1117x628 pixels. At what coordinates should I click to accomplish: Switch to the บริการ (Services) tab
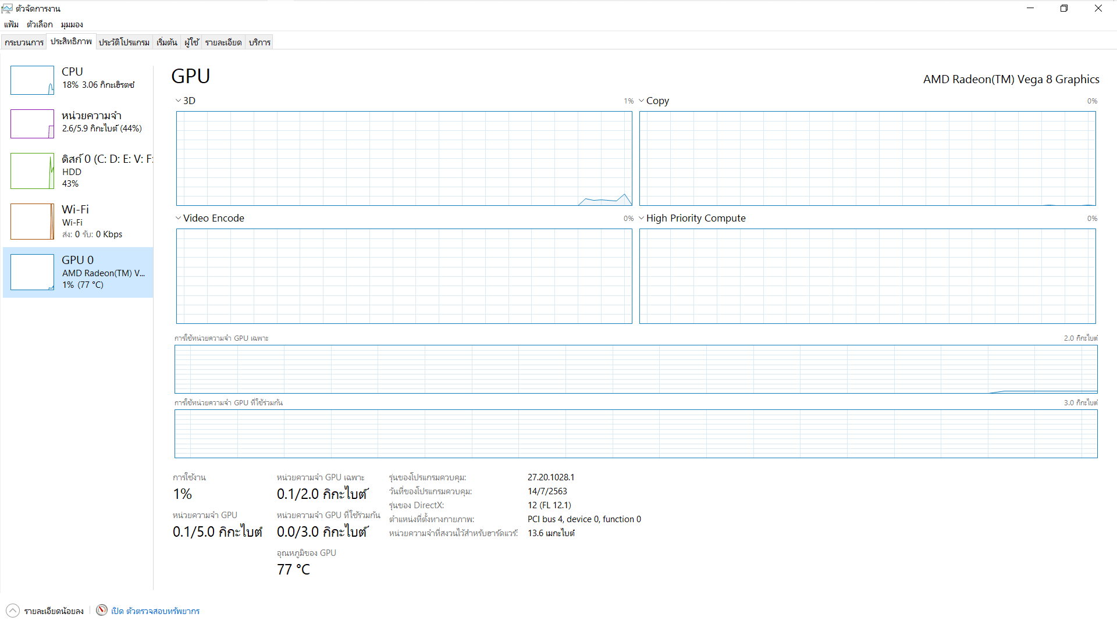coord(259,42)
